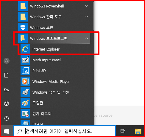Viewport: 145px width, 137px height.
Task: Click the Internet Explorer label
Action: [46, 49]
